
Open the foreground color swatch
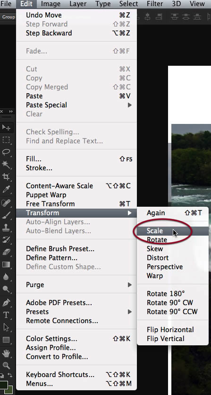point(3,385)
